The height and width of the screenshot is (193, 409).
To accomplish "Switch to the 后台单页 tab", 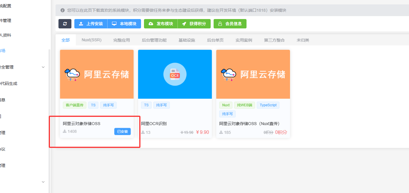I will point(215,40).
